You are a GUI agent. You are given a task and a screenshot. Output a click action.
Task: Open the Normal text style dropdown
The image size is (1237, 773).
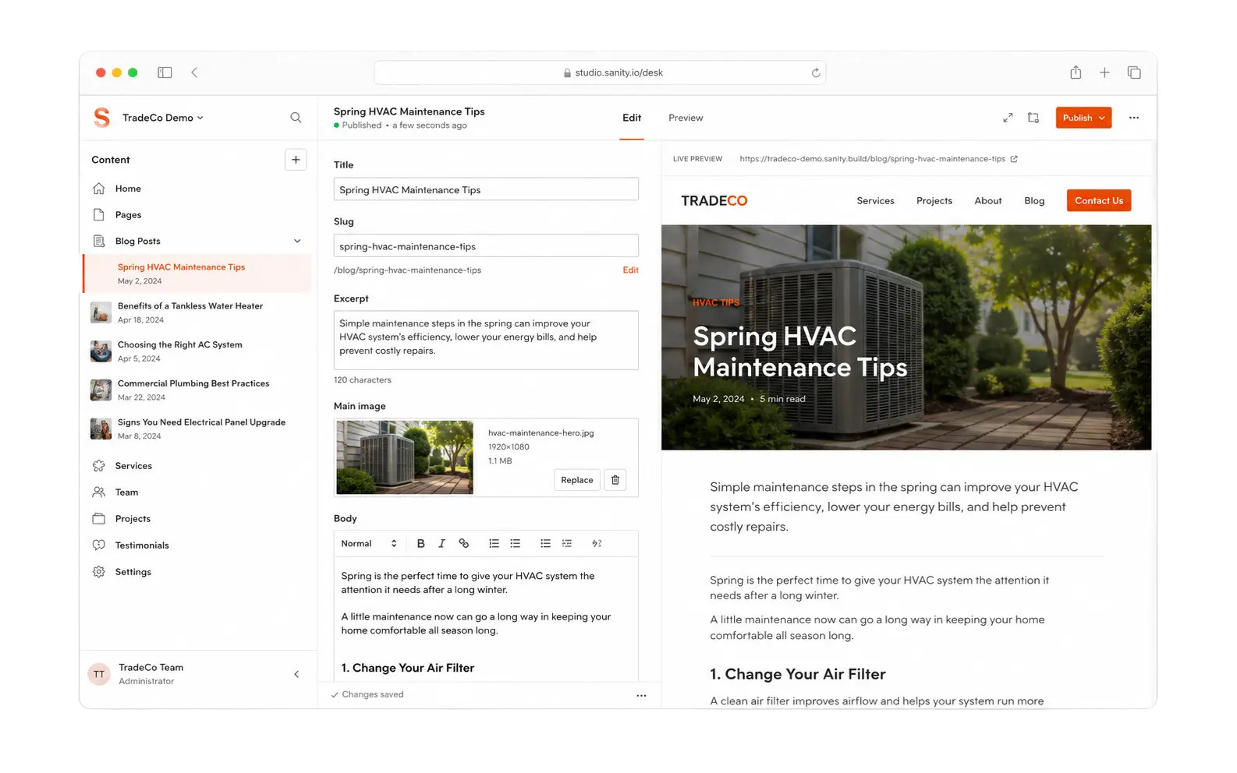coord(368,544)
